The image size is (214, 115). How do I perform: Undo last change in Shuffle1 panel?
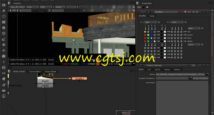[x=189, y=12]
